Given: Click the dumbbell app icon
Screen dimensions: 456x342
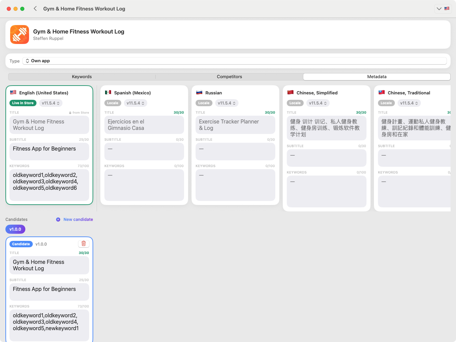Looking at the screenshot, I should coord(20,35).
